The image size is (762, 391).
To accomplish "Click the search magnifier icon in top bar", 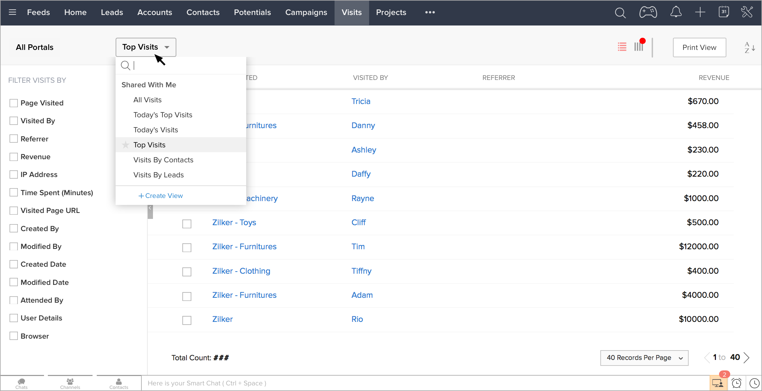I will 620,13.
